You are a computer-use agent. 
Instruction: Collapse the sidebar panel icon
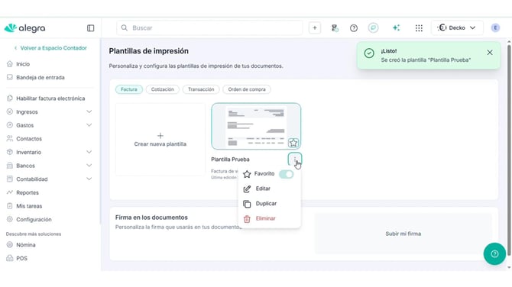(90, 28)
